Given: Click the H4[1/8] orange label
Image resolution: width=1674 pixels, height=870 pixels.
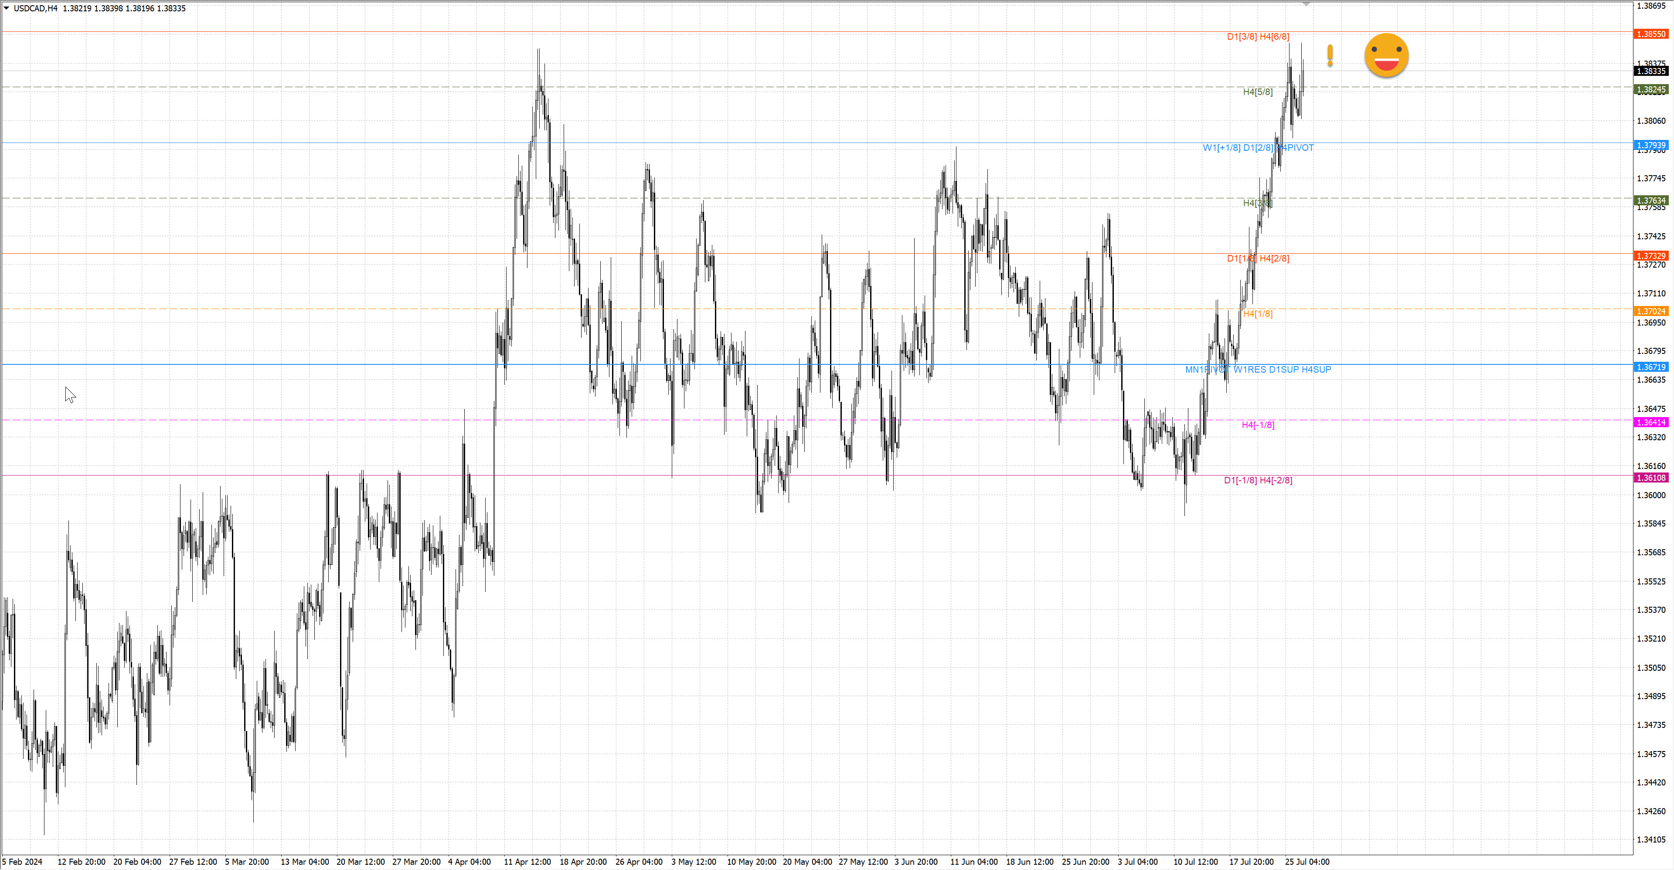Looking at the screenshot, I should tap(1257, 314).
